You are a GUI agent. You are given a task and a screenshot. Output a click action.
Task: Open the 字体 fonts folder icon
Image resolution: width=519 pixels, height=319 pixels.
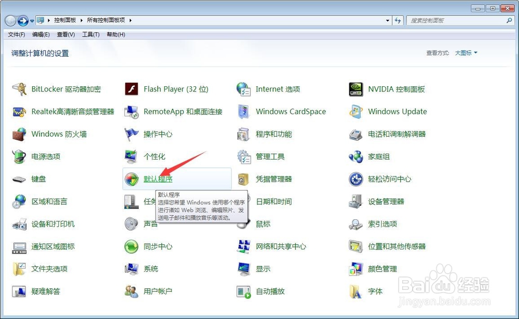point(356,292)
